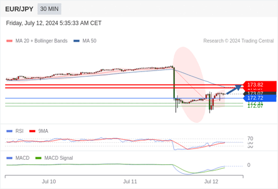Toggle the 9MA legend marker

pyautogui.click(x=32, y=131)
